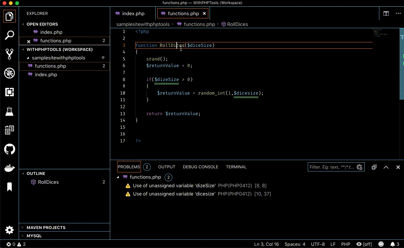Viewport: 404px width, 248px height.
Task: Select the functions.php editor tab
Action: [x=183, y=14]
